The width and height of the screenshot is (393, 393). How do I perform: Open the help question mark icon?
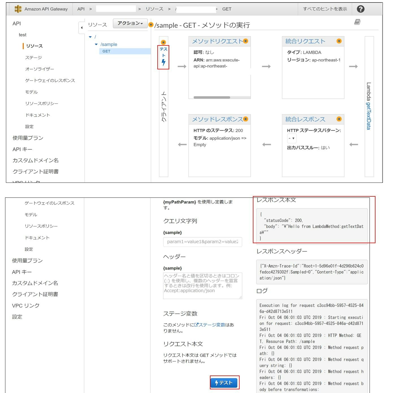[x=361, y=9]
